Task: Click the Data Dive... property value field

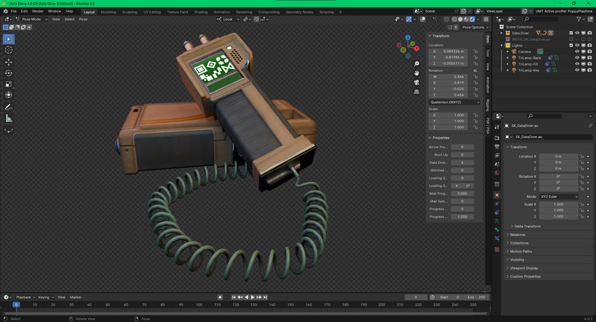Action: coord(462,162)
